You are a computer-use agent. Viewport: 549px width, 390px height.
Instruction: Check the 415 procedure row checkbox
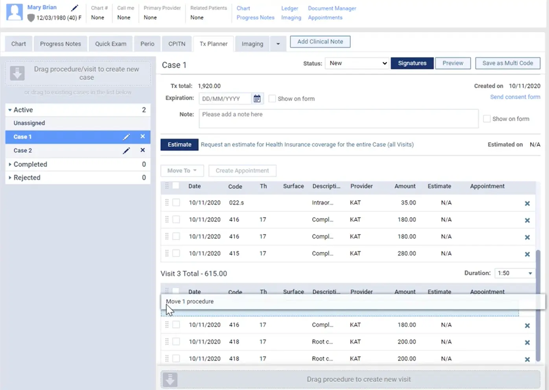[176, 253]
